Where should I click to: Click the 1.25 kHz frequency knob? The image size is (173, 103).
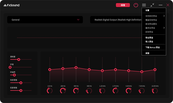[x=102, y=91]
